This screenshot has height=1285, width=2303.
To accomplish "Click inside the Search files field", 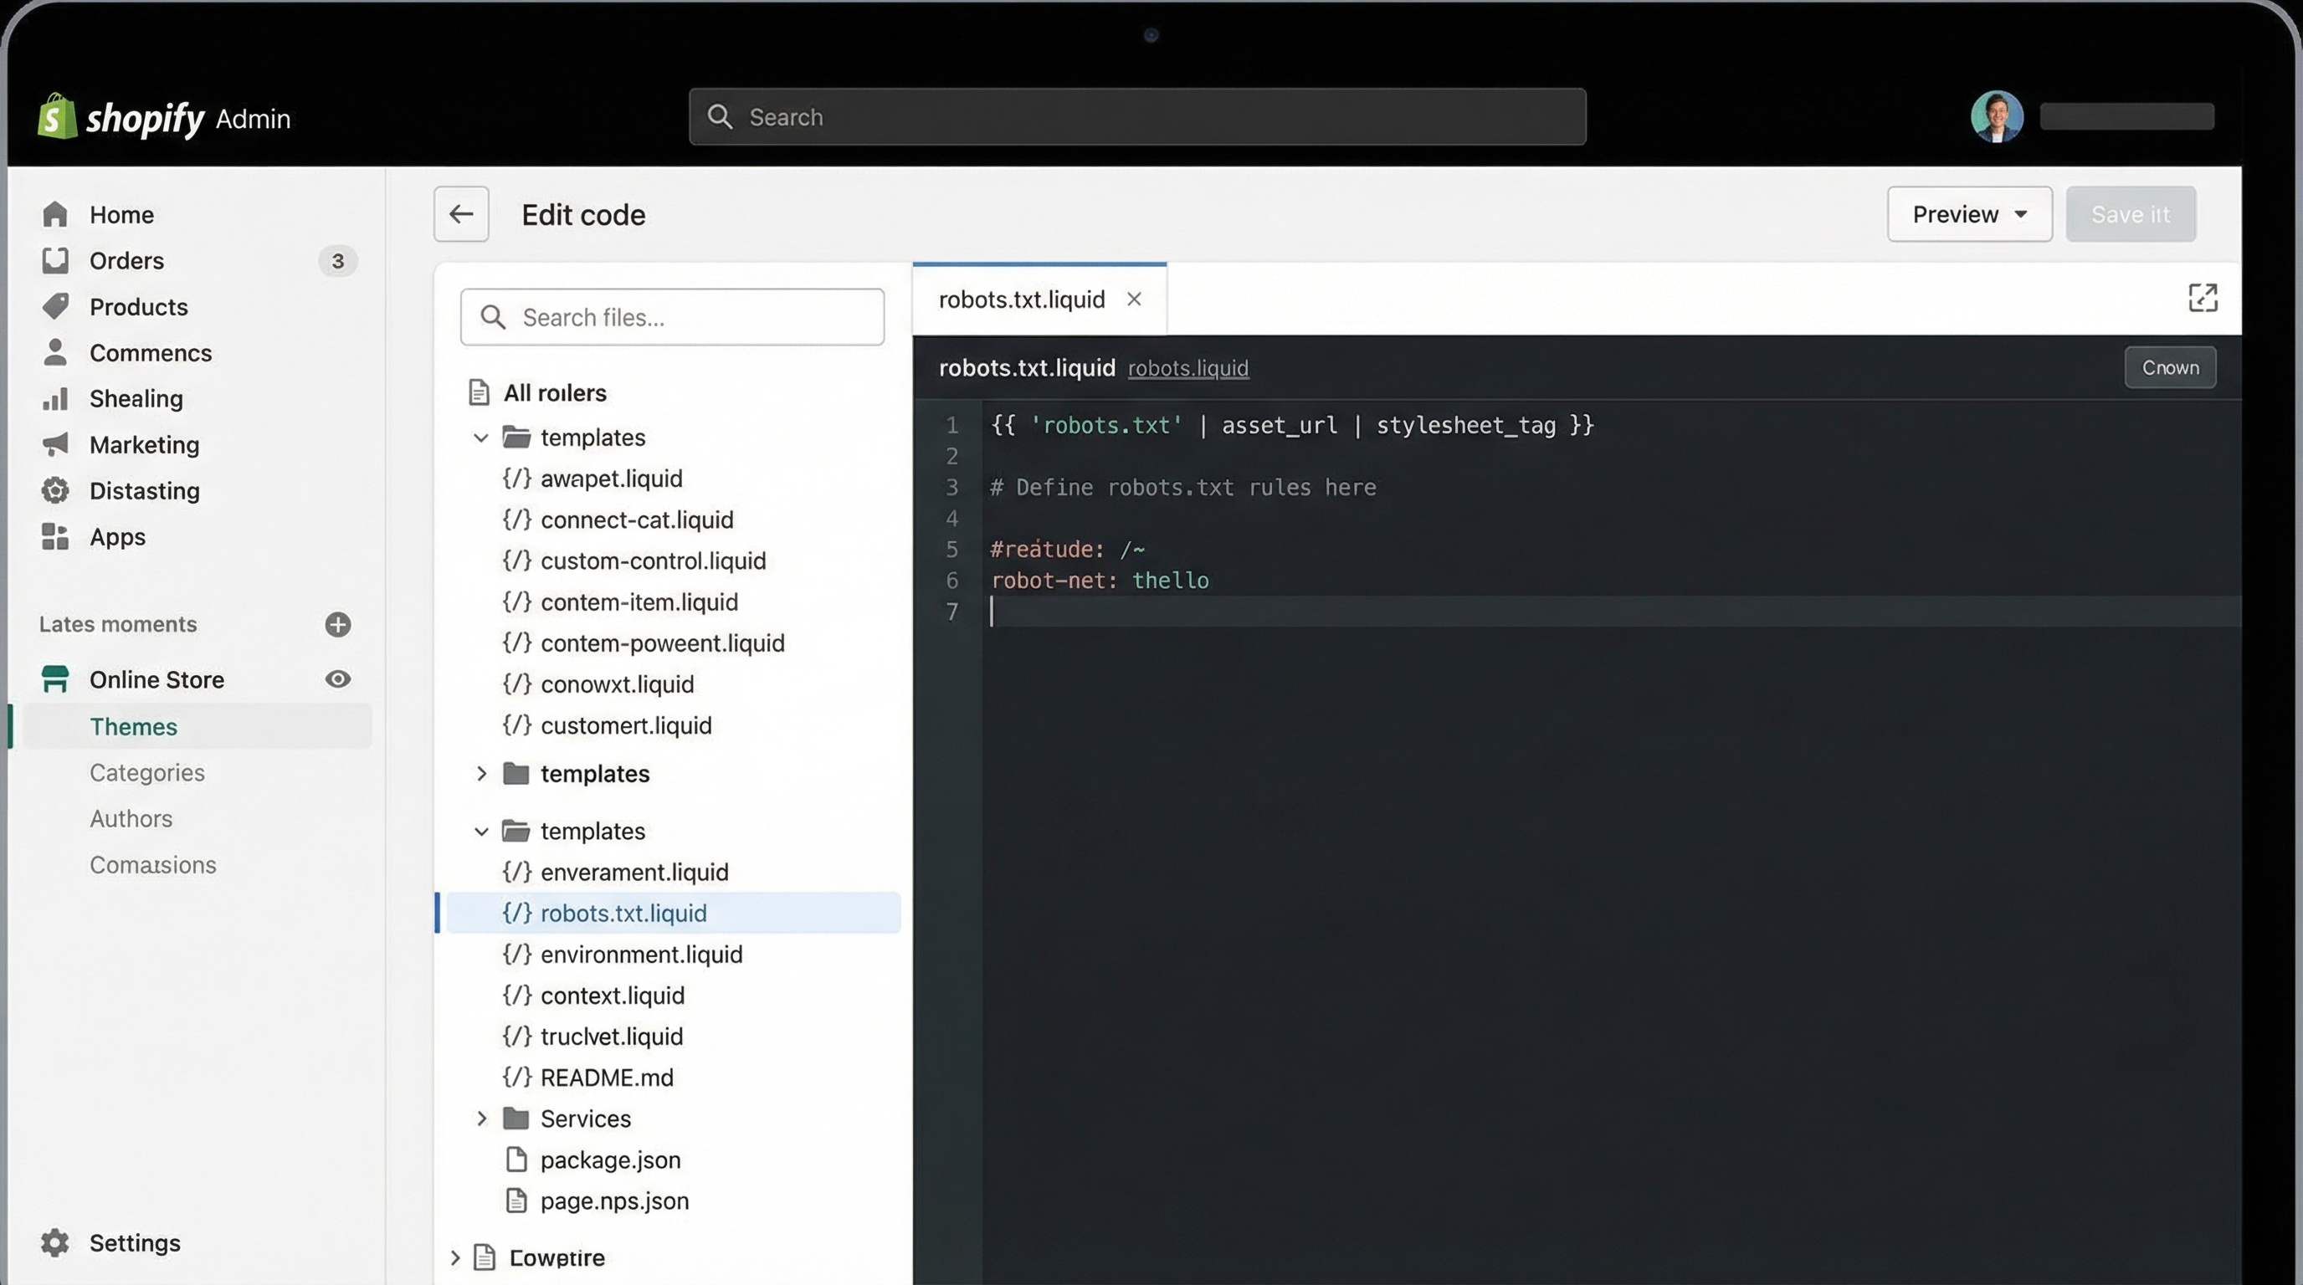I will [x=671, y=317].
